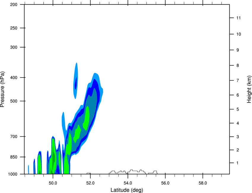Image resolution: width=252 pixels, height=193 pixels.
Task: Pick the 9 km height label
Action: [238, 50]
